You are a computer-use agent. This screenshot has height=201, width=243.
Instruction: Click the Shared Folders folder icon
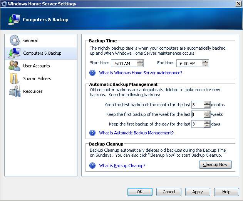point(14,79)
